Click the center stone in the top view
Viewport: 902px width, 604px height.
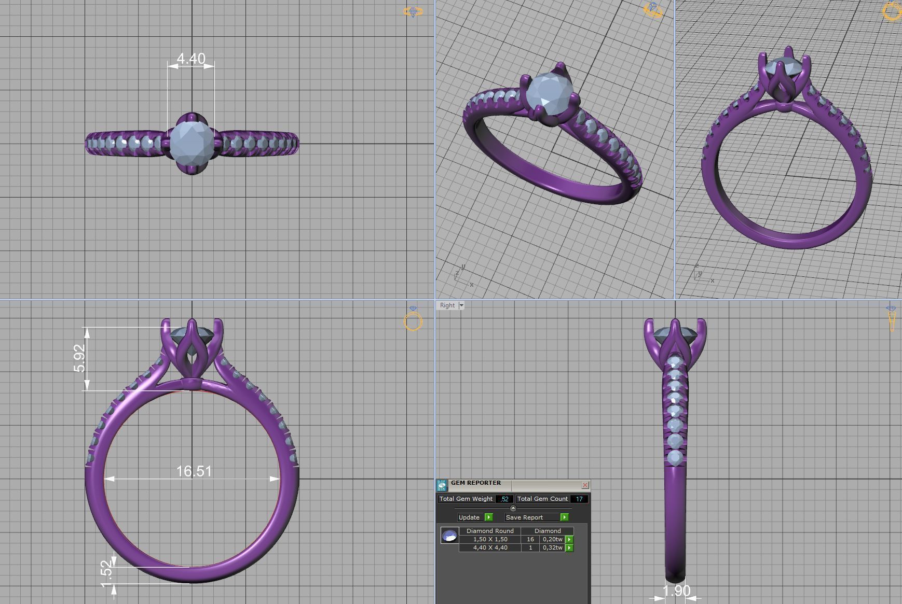(x=191, y=144)
